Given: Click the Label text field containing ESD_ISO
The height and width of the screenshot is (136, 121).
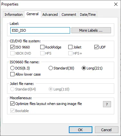Looking at the screenshot, I should point(40,30).
